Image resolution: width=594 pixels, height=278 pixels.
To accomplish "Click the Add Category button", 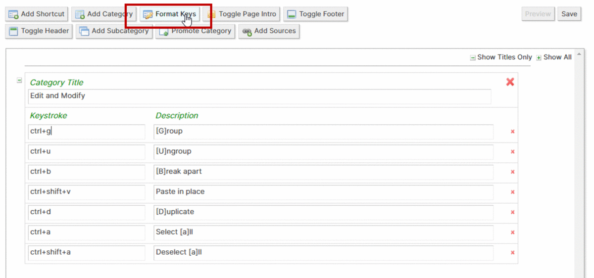I will click(103, 14).
